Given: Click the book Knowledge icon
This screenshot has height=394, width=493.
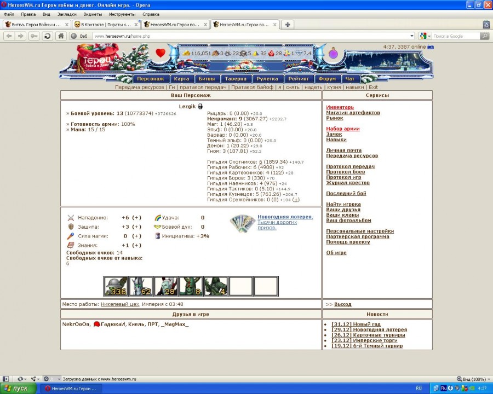Looking at the screenshot, I should pos(71,245).
